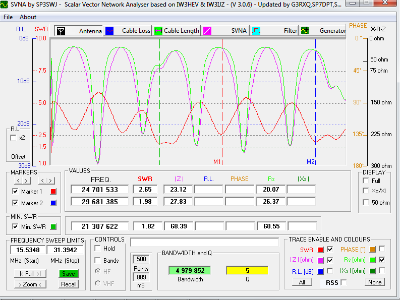The height and width of the screenshot is (300, 400).
Task: Choose the Filter mode icon
Action: (256, 31)
